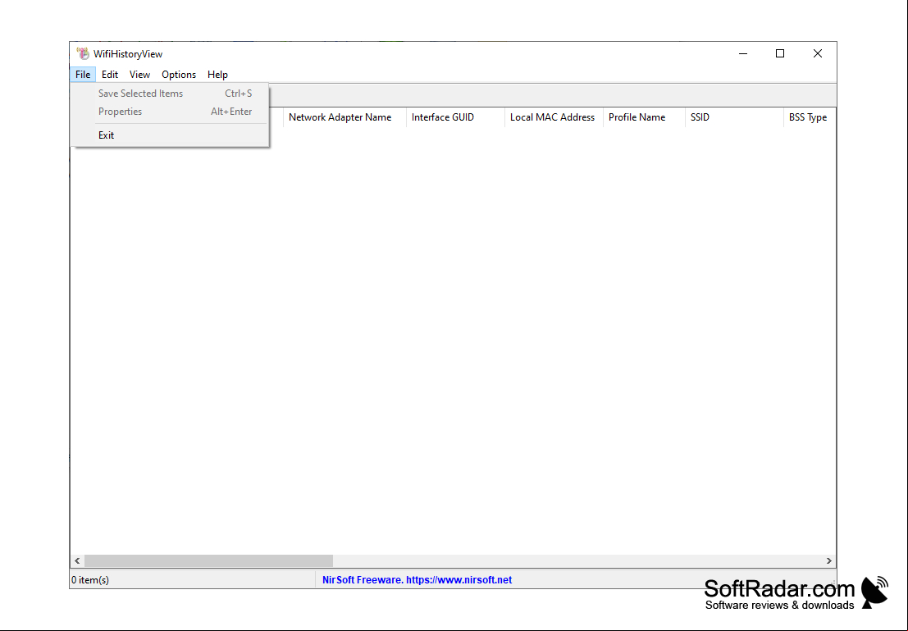Screen dimensions: 908x631
Task: Sort by Profile Name column header
Action: [644, 117]
